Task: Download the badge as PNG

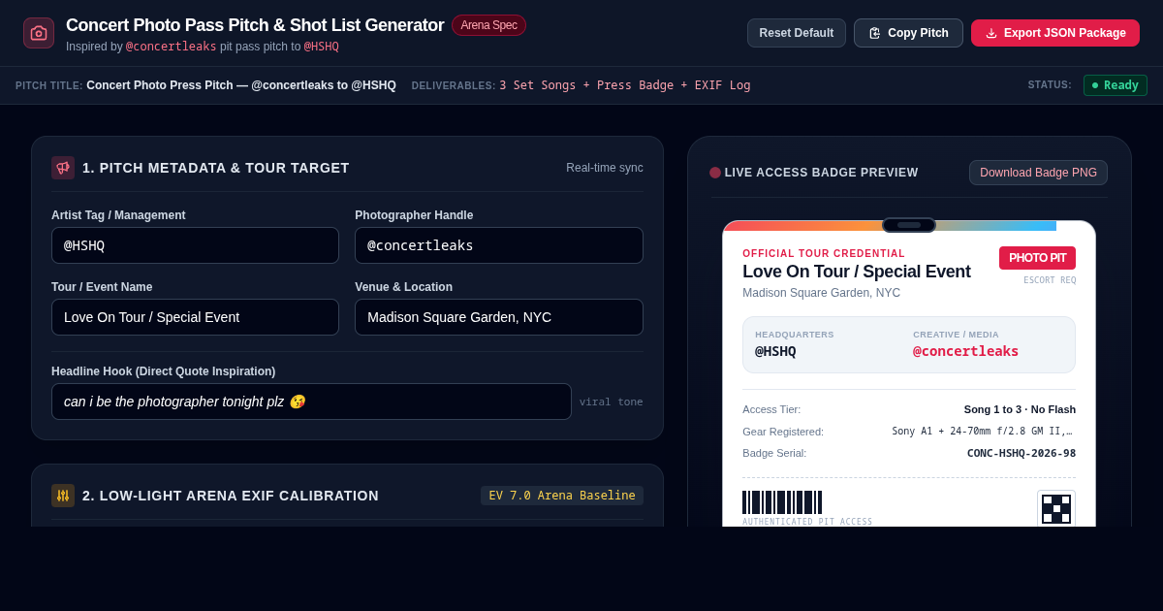Action: (x=1038, y=173)
